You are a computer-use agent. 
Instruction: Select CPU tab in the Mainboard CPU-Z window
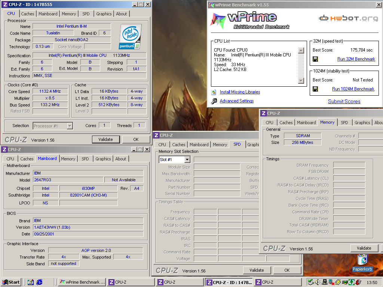coord(10,159)
